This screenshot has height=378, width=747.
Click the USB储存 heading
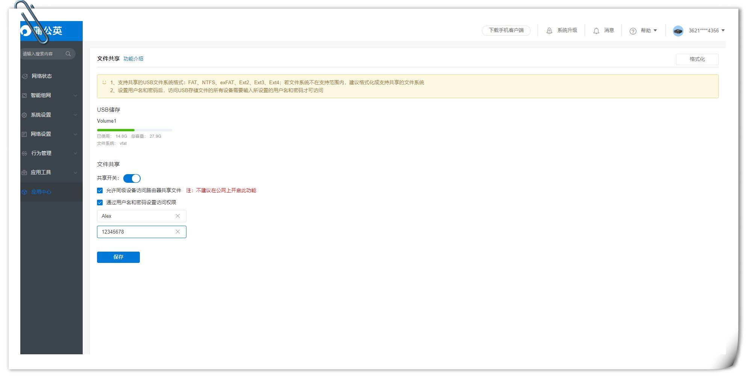(109, 110)
